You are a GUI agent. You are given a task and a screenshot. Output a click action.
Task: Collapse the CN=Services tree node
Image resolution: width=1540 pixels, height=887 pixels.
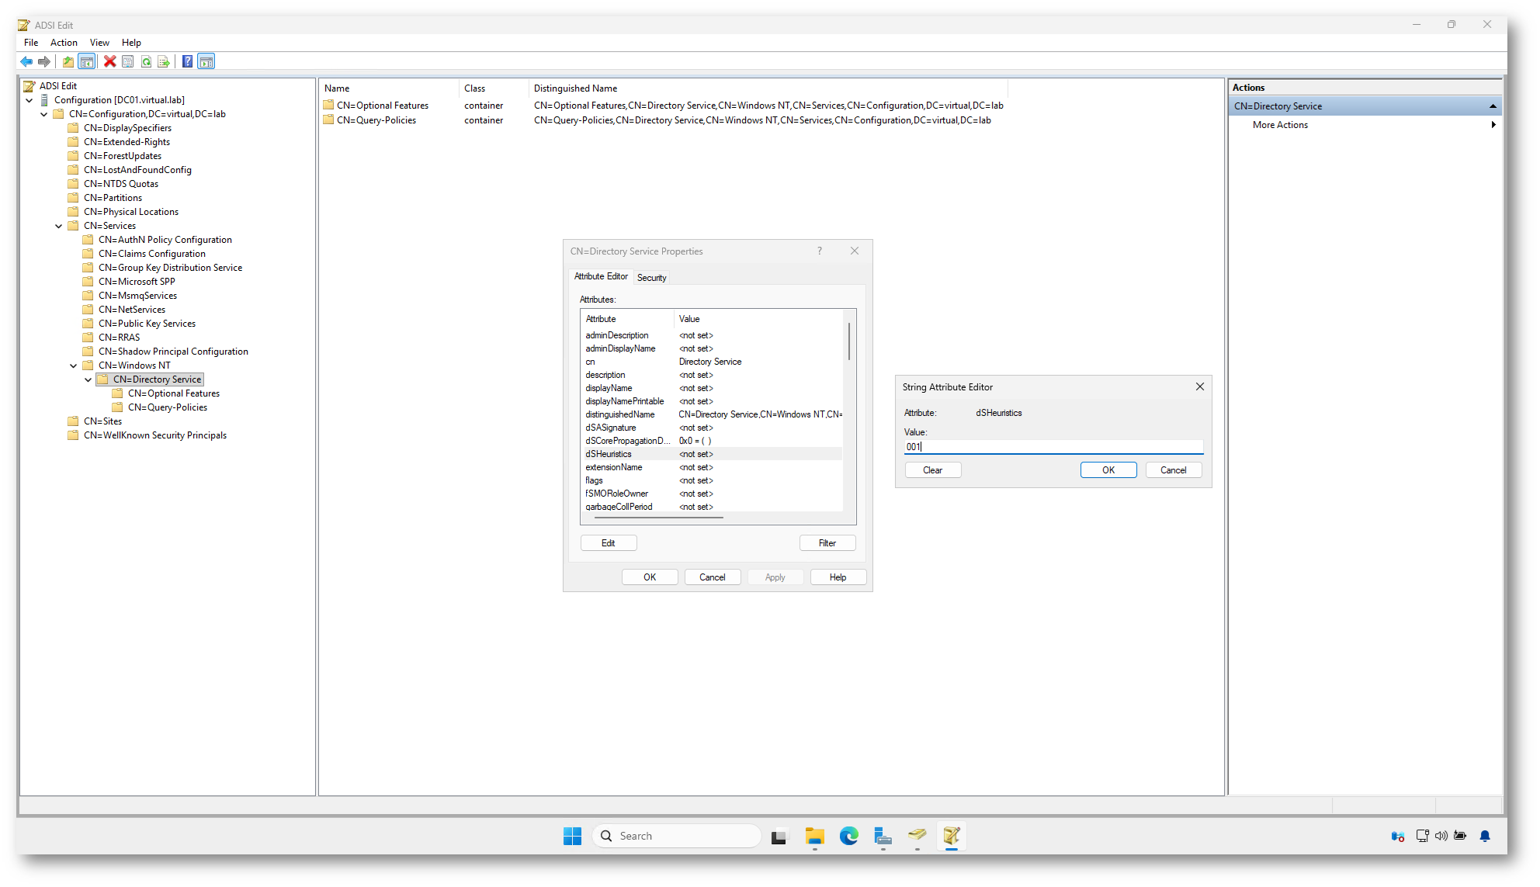59,226
